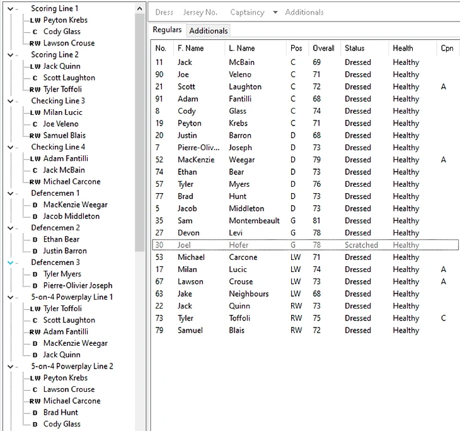Select Milan Lucic in Checking Line 3

63,112
